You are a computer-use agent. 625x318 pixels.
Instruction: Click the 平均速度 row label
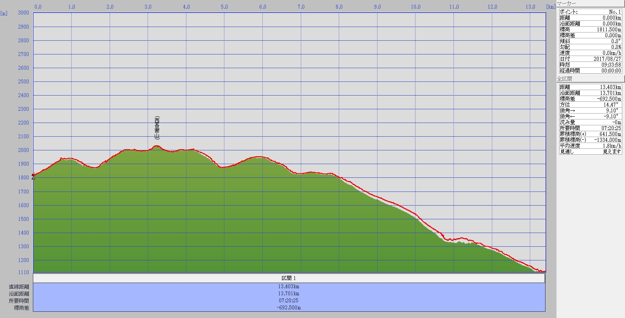pos(570,146)
